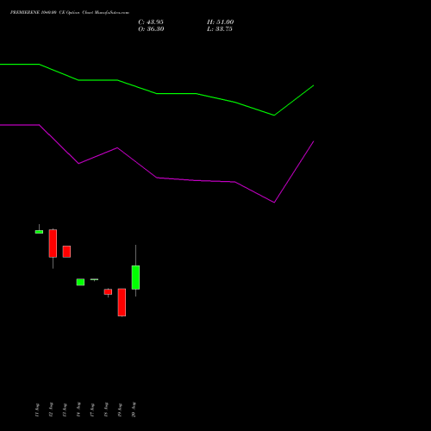Viewport: 431px width, 431px height.
Task: Click the open value O: 36.30
Action: tap(151, 29)
